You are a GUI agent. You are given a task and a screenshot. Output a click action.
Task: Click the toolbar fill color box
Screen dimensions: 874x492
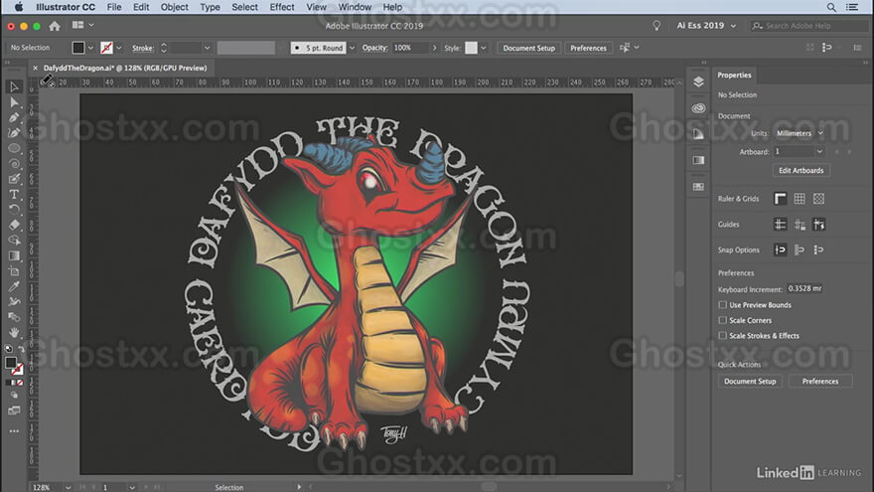[x=11, y=363]
